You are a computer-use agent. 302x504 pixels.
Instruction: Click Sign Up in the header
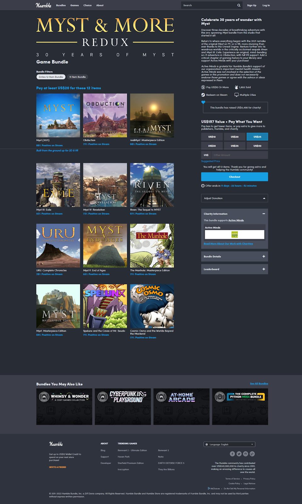tap(252, 5)
